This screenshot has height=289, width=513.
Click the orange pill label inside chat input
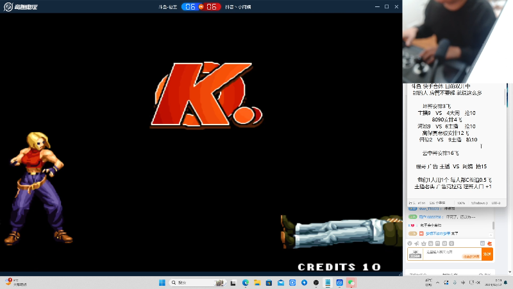click(471, 256)
